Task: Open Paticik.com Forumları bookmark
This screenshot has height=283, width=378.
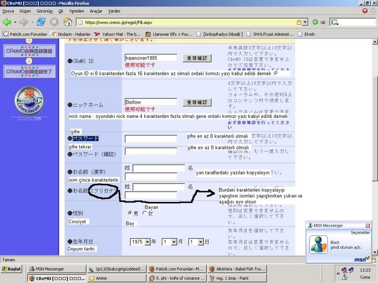Action: [x=25, y=34]
